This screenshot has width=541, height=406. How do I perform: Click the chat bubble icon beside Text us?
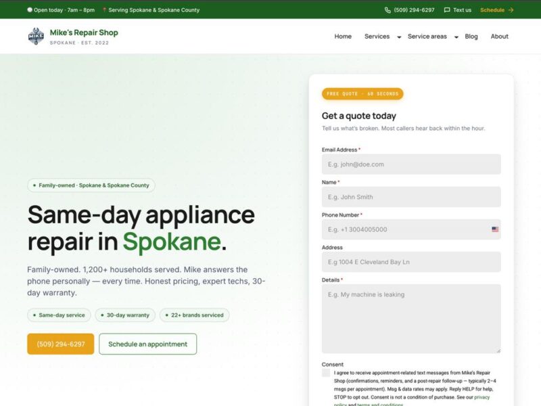pos(447,10)
